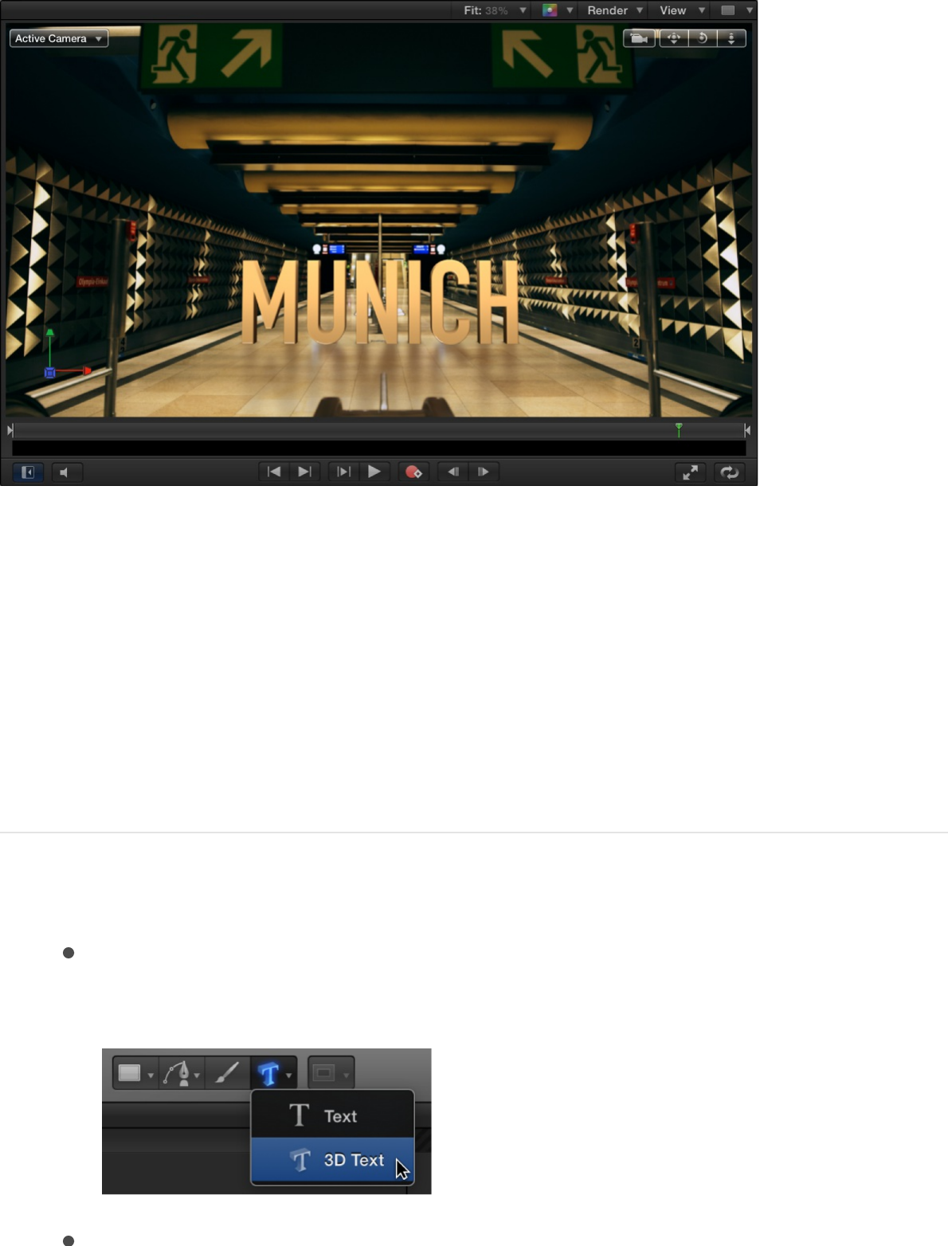
Task: Select the Bezier pen tool
Action: point(177,1073)
